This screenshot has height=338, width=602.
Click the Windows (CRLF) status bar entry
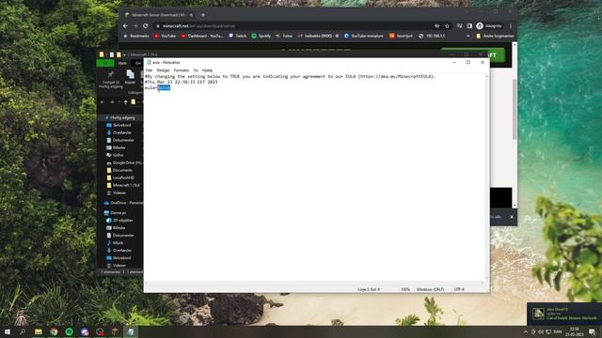tap(430, 289)
